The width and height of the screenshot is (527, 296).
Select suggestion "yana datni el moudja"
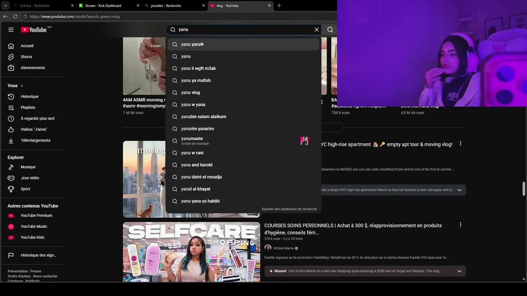(x=243, y=177)
